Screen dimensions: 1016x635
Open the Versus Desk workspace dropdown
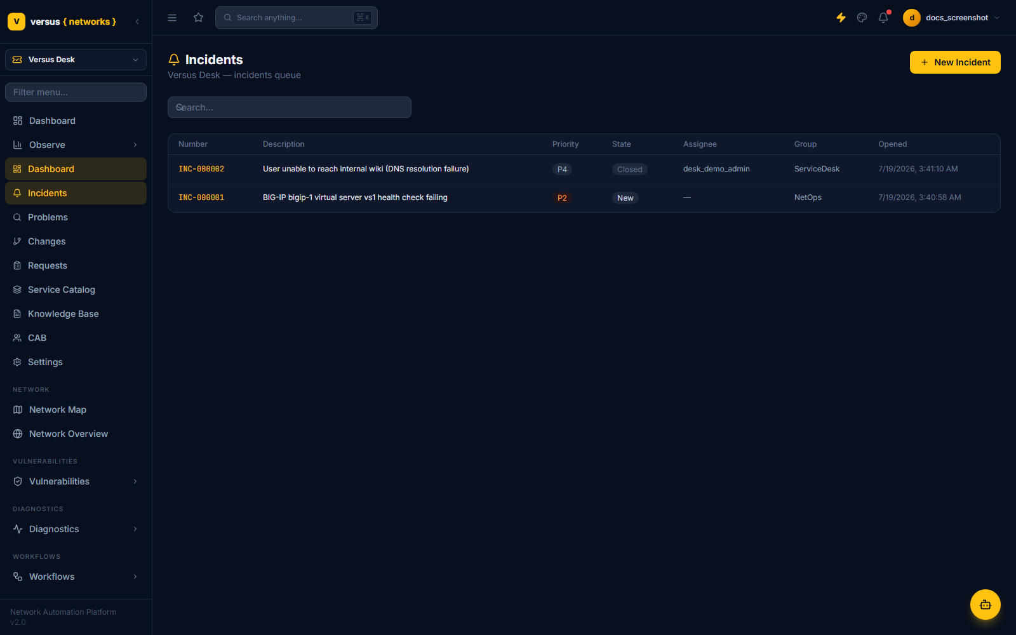[x=76, y=60]
